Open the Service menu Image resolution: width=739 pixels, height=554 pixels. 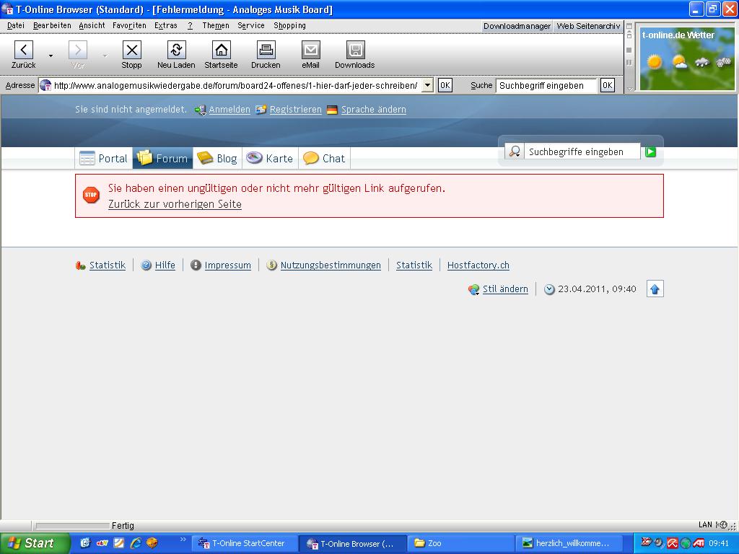pos(250,25)
